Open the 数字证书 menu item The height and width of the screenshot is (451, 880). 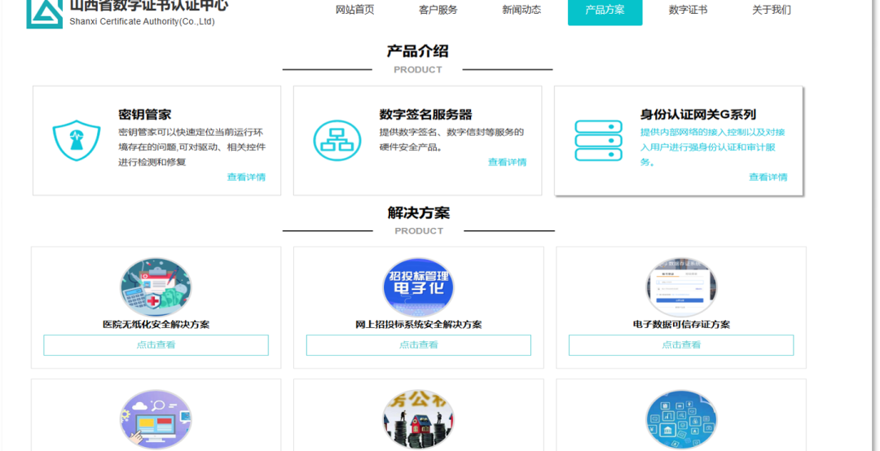pyautogui.click(x=688, y=10)
